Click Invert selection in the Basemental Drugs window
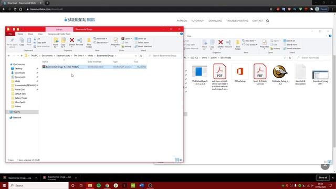This screenshot has height=189, width=336. [x=143, y=46]
